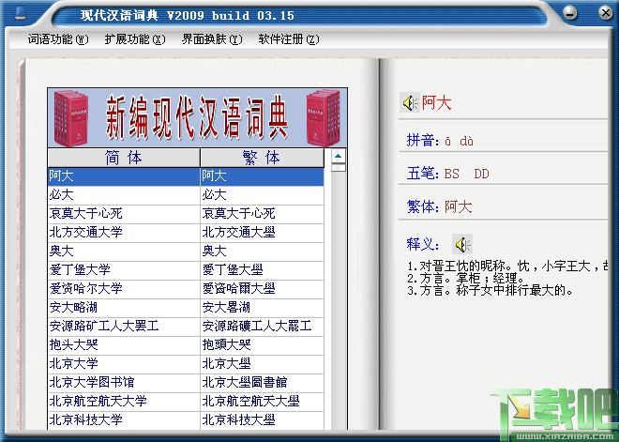Click the red headword 阿大 in detail panel
This screenshot has width=619, height=442.
(x=437, y=103)
